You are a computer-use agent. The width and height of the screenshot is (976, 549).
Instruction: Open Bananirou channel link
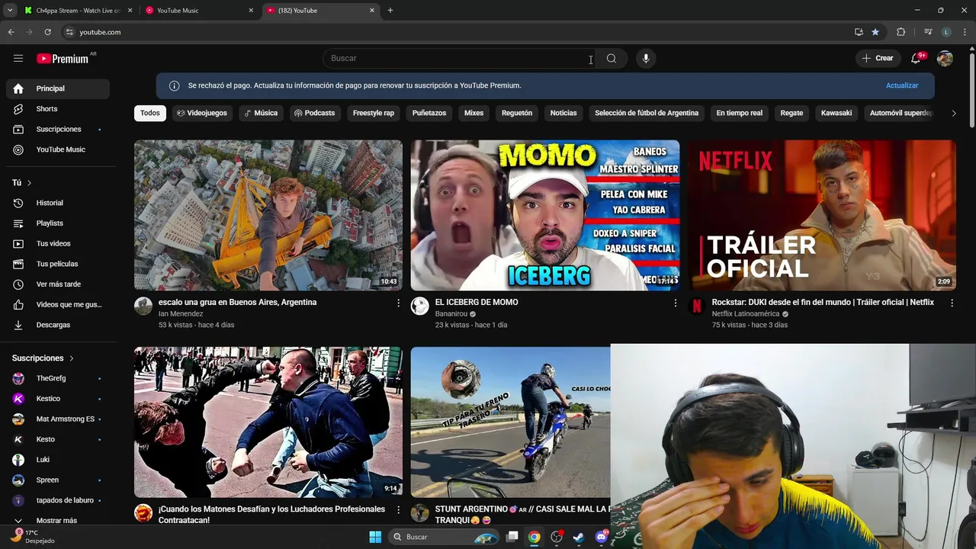tap(451, 314)
